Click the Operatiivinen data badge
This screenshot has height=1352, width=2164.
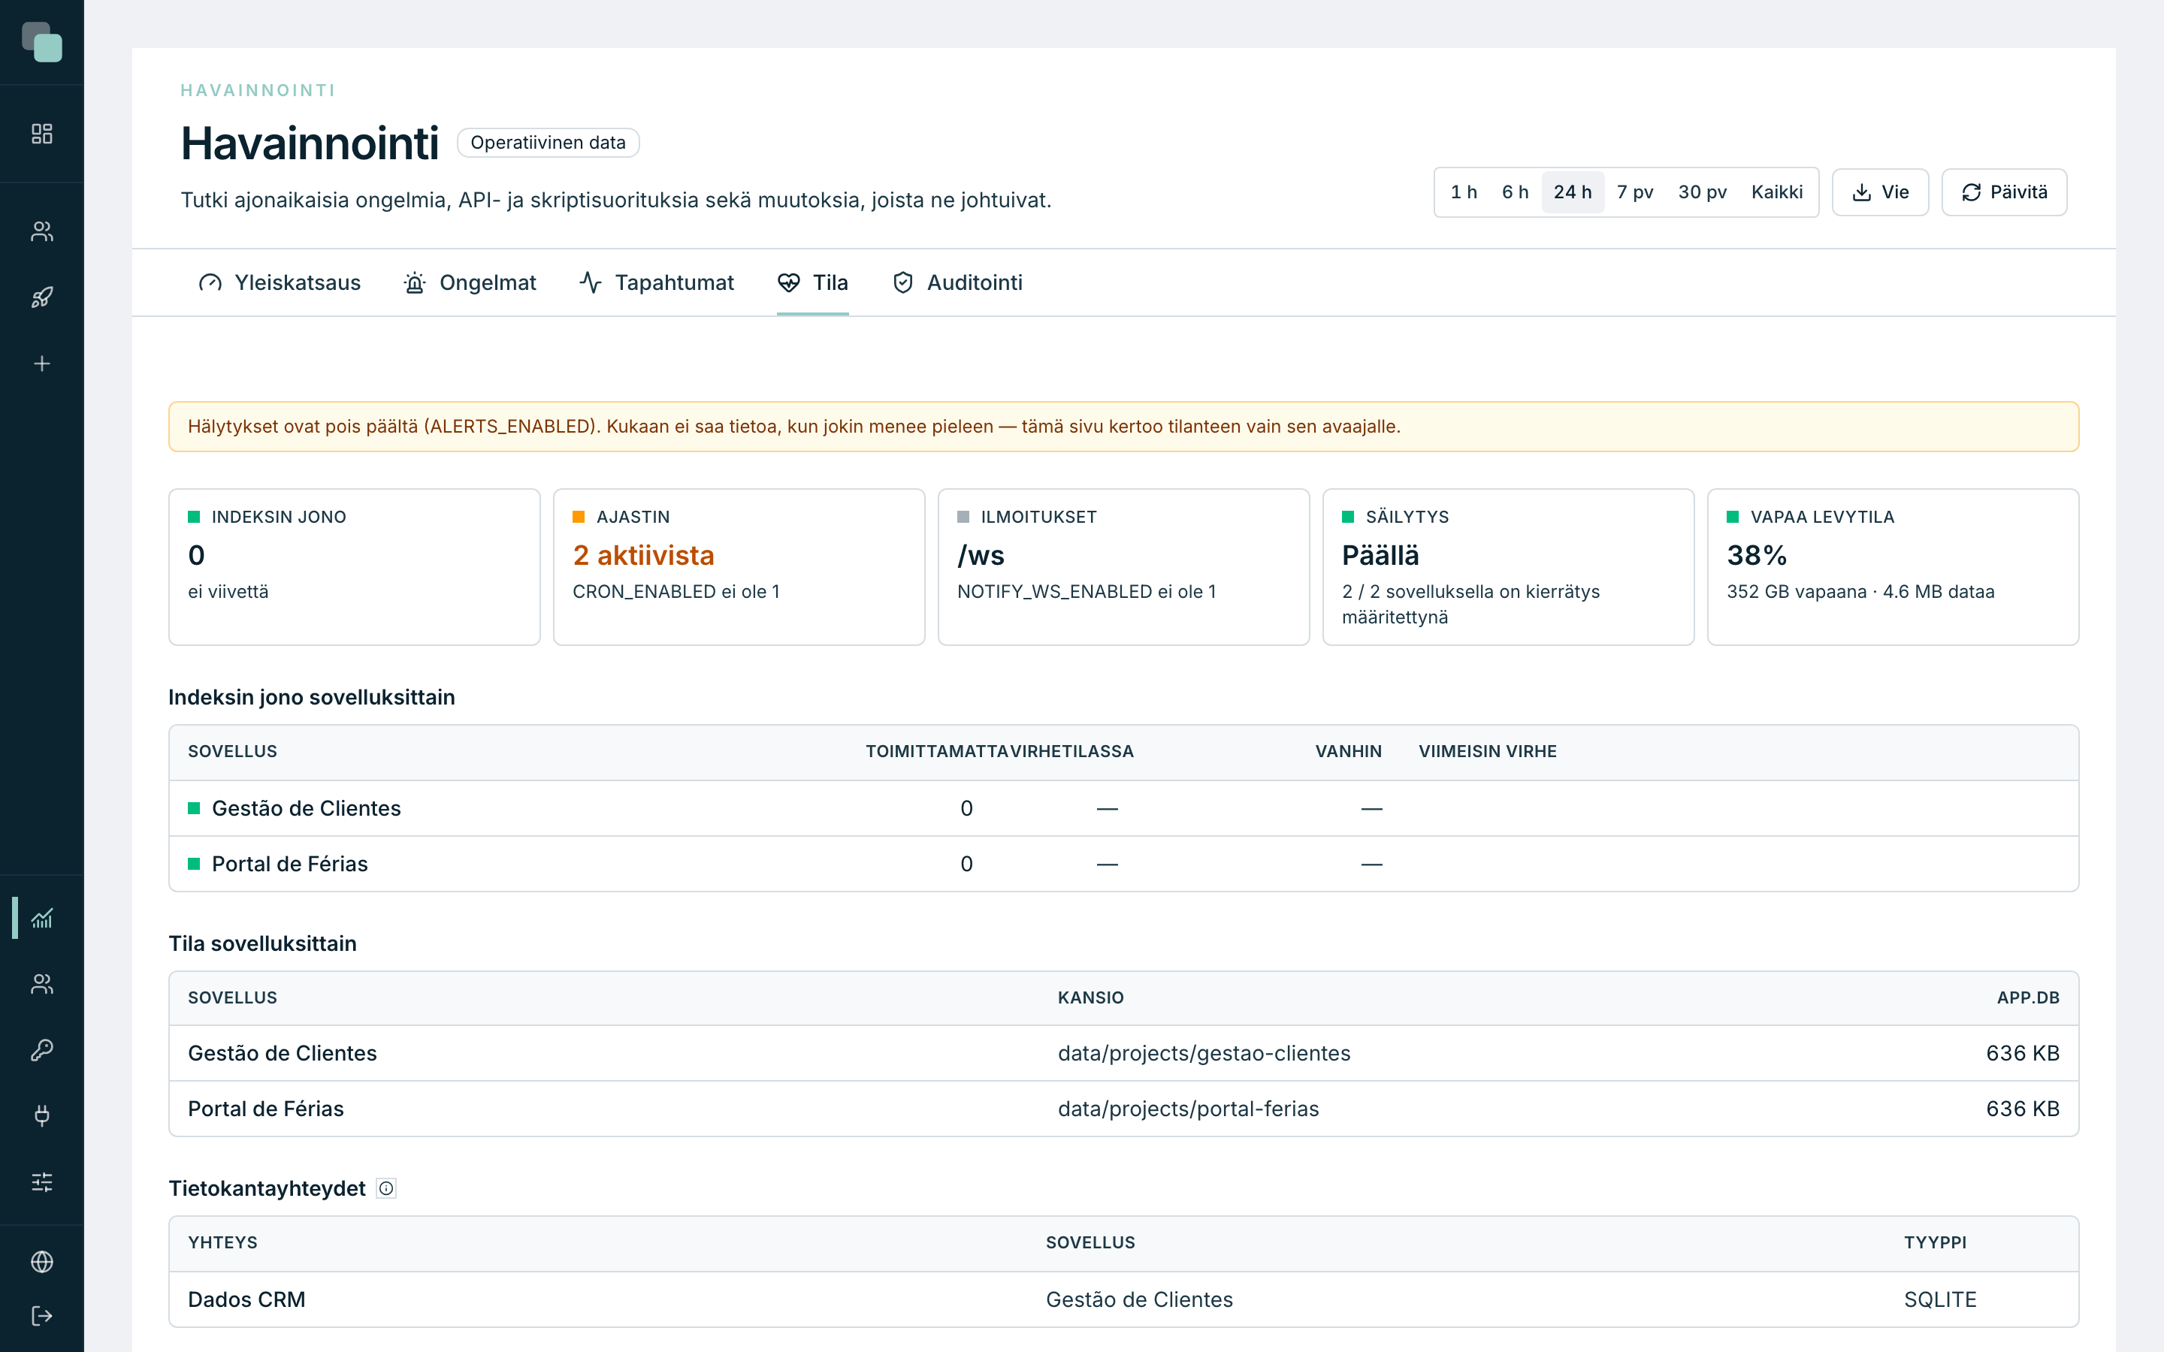click(x=549, y=143)
